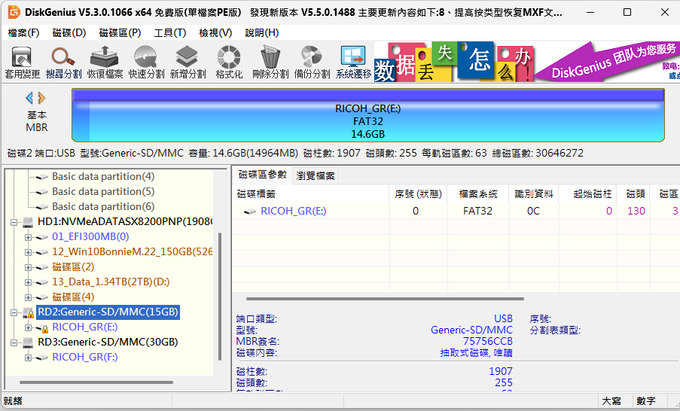
Task: Click the MBR簽名 value 75756CCB
Action: [x=488, y=341]
